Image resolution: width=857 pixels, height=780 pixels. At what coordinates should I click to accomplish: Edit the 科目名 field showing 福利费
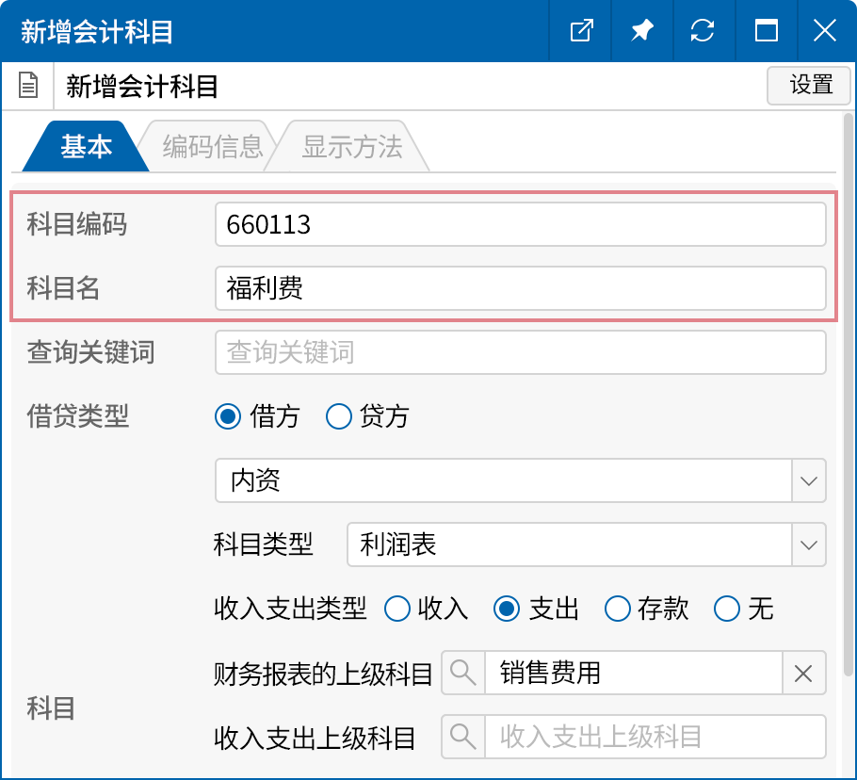[520, 288]
